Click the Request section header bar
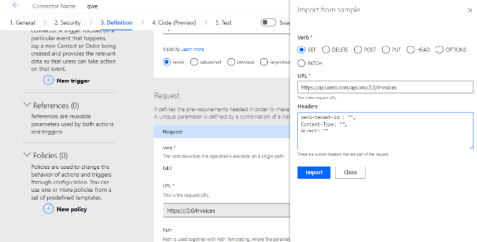 pyautogui.click(x=222, y=132)
